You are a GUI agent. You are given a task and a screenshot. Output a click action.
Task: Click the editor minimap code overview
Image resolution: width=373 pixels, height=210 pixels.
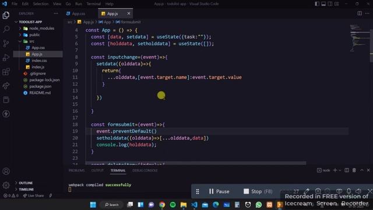point(359,37)
